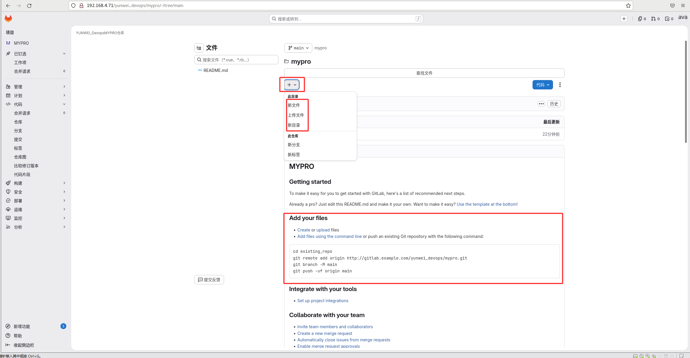Open assigned issues counter icon
This screenshot has width=690, height=358.
tap(642, 19)
